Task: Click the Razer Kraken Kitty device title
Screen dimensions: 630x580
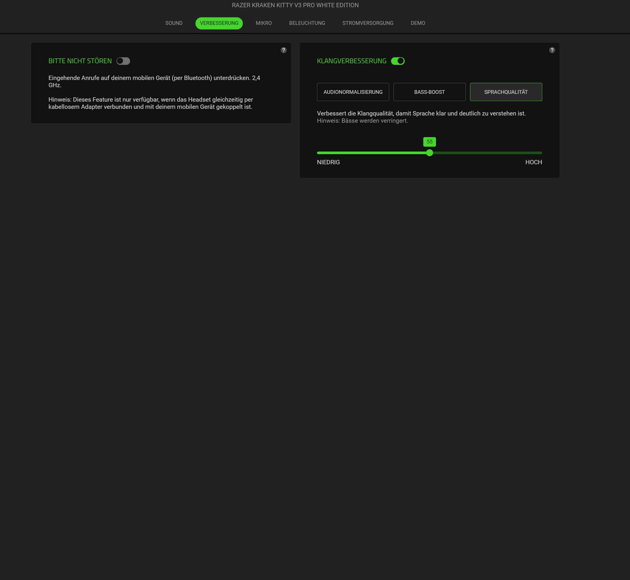Action: click(x=295, y=5)
